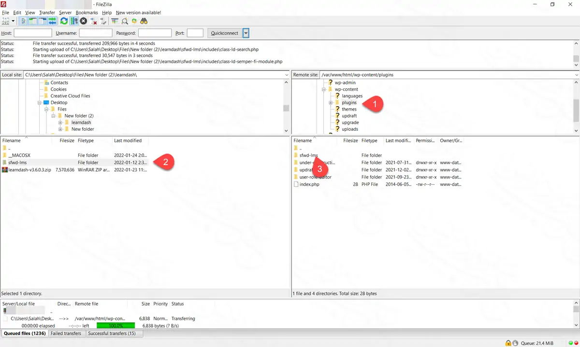
Task: Click the New version available! link
Action: coord(138,13)
